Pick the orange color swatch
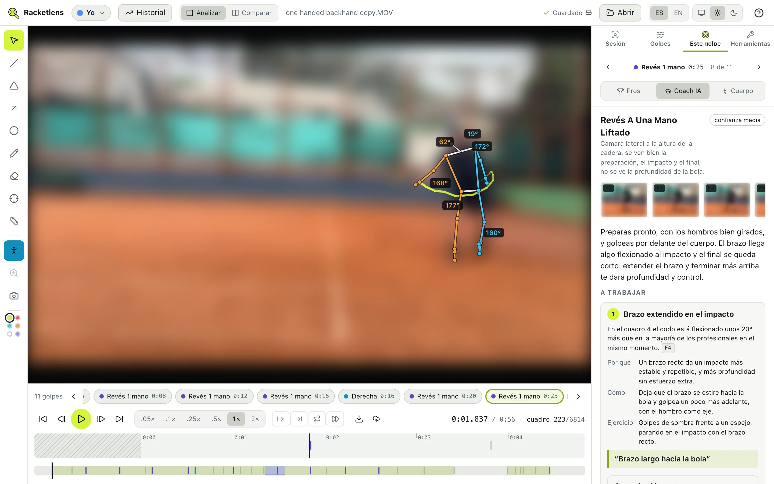The image size is (774, 484). [x=18, y=326]
